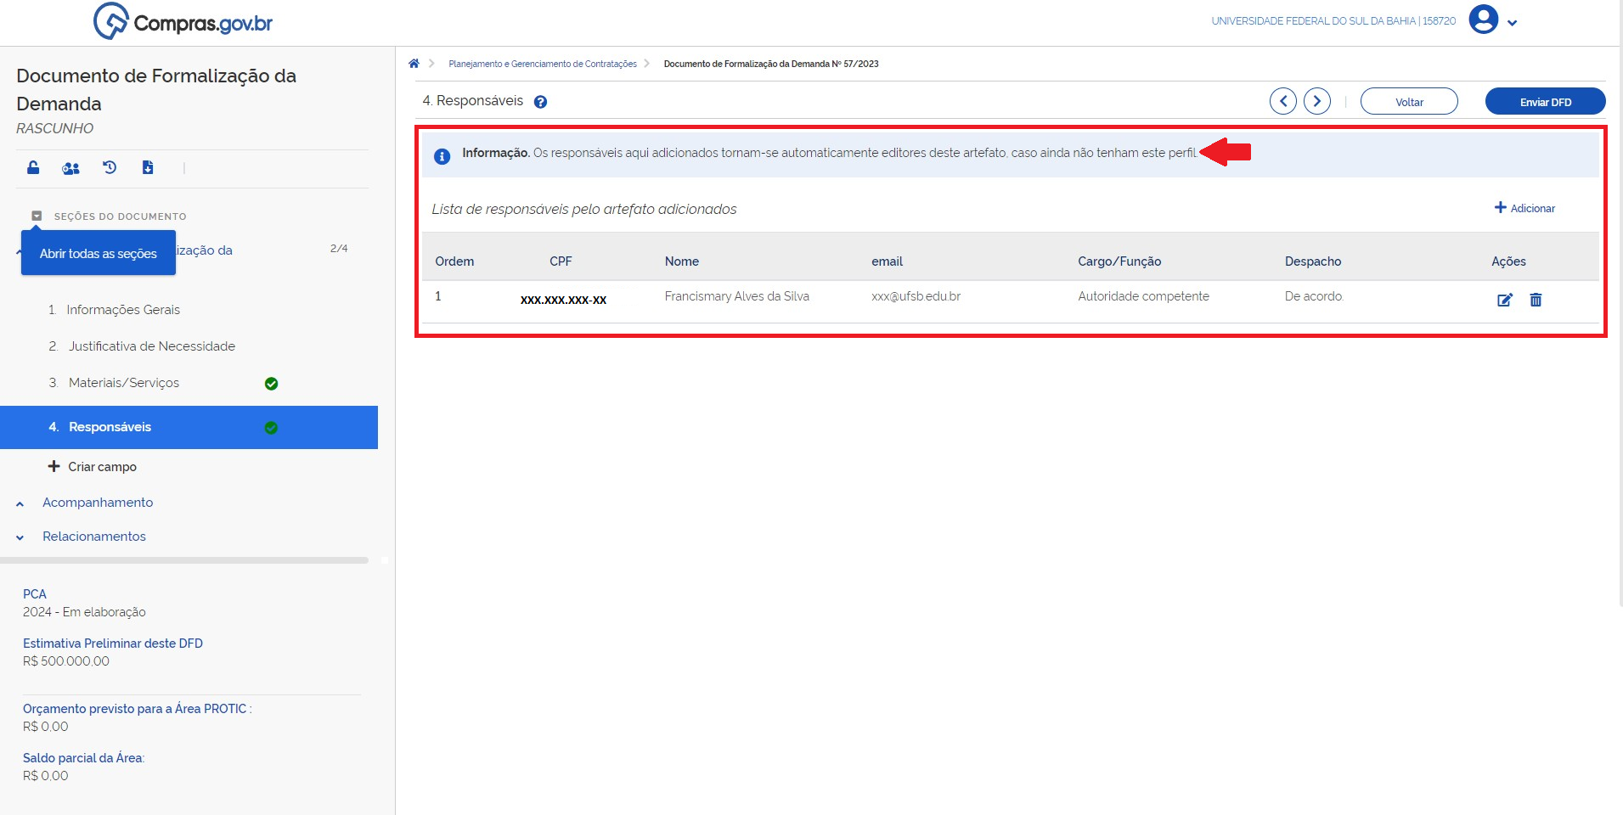
Task: Go to previous section arrow
Action: pos(1282,101)
